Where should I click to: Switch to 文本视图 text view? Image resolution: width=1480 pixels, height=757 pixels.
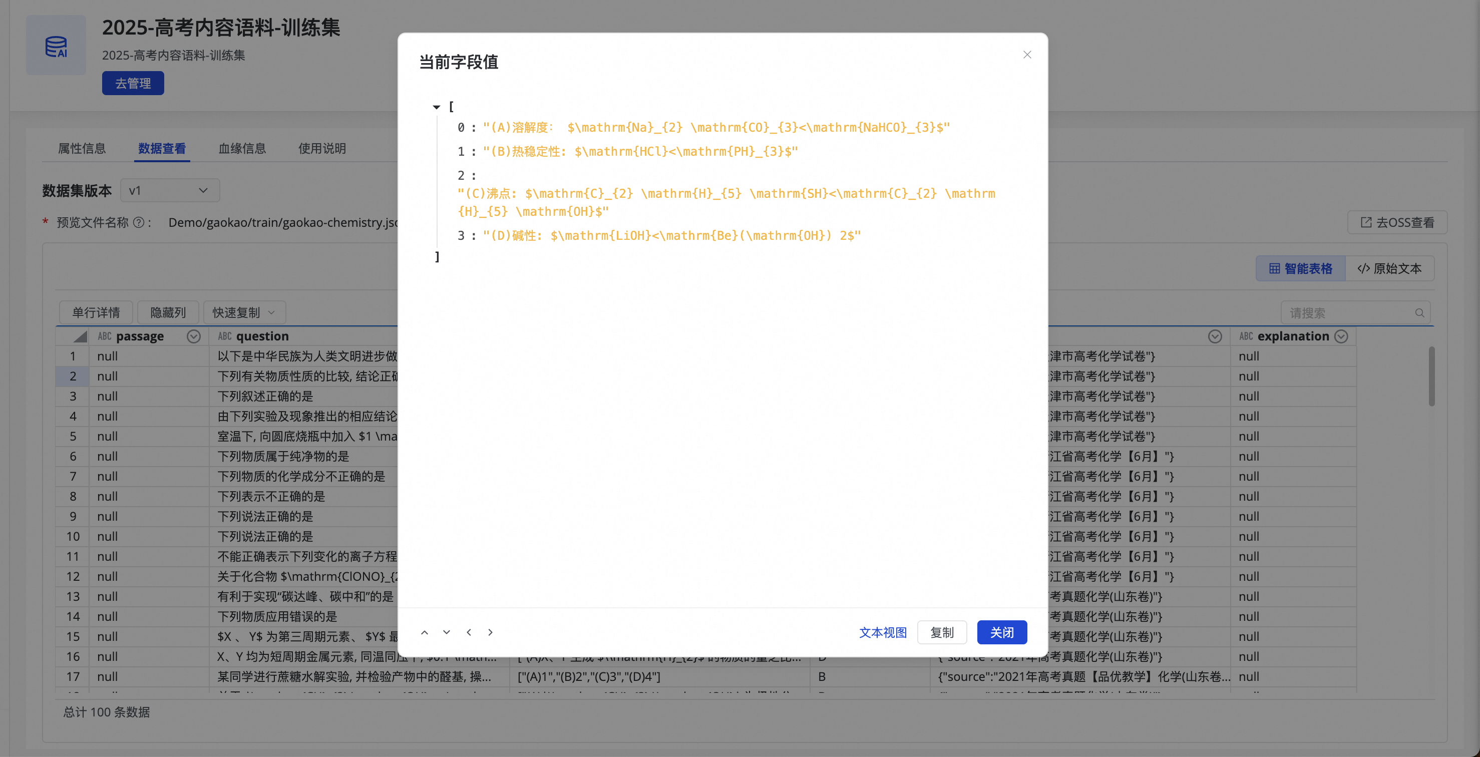pyautogui.click(x=883, y=632)
